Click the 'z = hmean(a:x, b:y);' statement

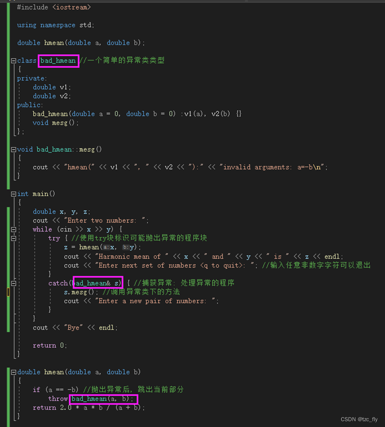pyautogui.click(x=103, y=247)
